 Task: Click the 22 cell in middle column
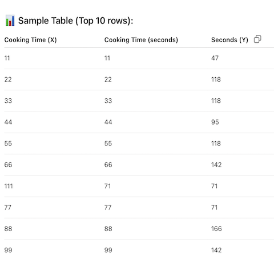pyautogui.click(x=108, y=79)
